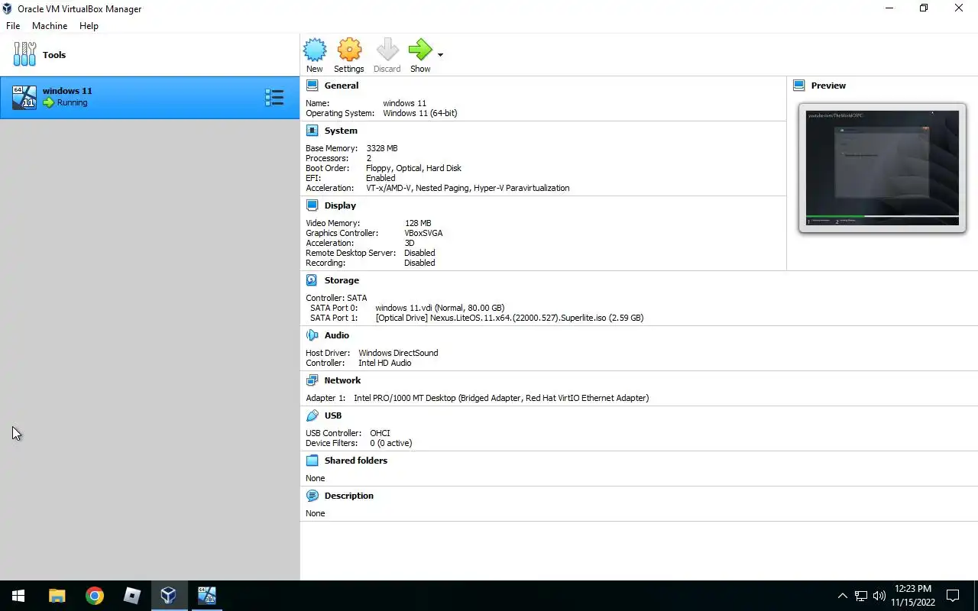Image resolution: width=978 pixels, height=611 pixels.
Task: Switch to the running VM window taskbar icon
Action: pos(206,596)
